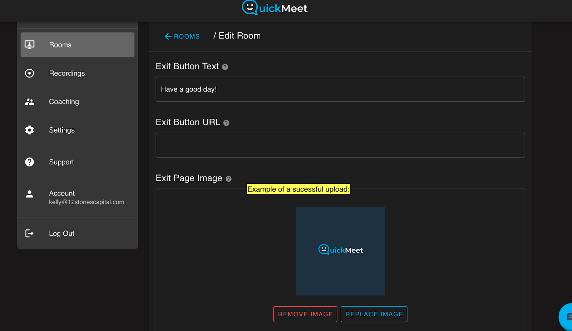Click the back arrow next to ROOMS
The image size is (572, 331).
[x=168, y=36]
